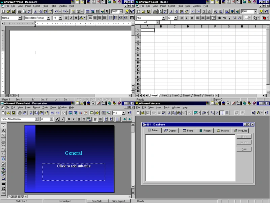Click New Slide button in PowerPoint
This screenshot has width=270, height=203.
tap(98, 201)
